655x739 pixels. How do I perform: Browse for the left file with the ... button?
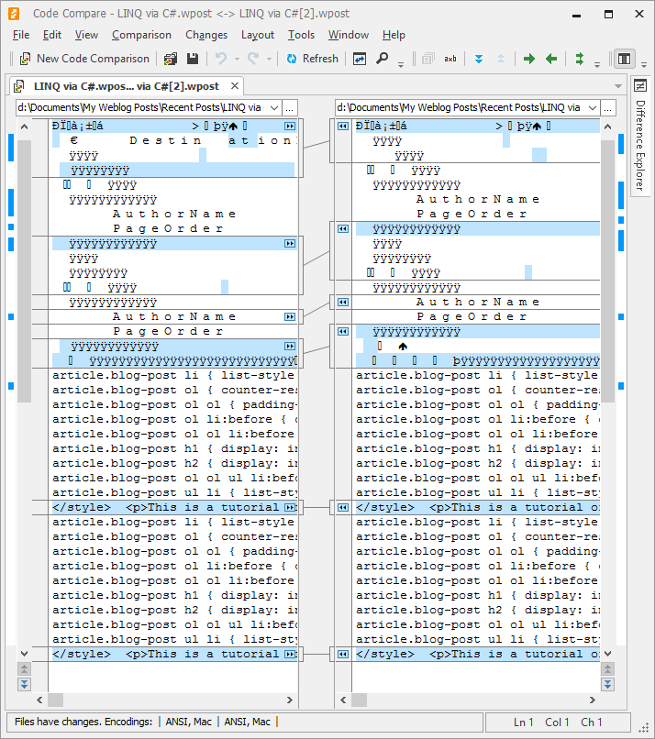point(290,108)
